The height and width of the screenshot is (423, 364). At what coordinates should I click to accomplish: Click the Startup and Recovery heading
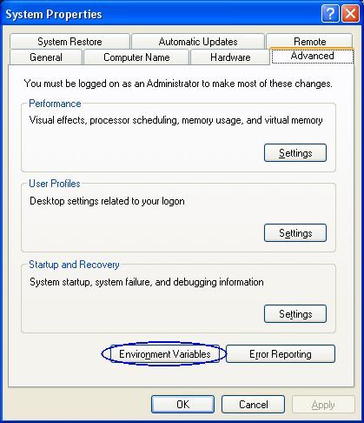click(74, 265)
